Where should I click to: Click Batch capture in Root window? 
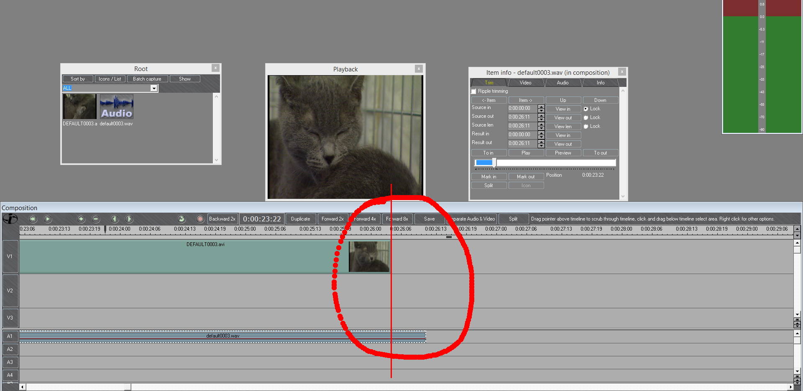147,79
